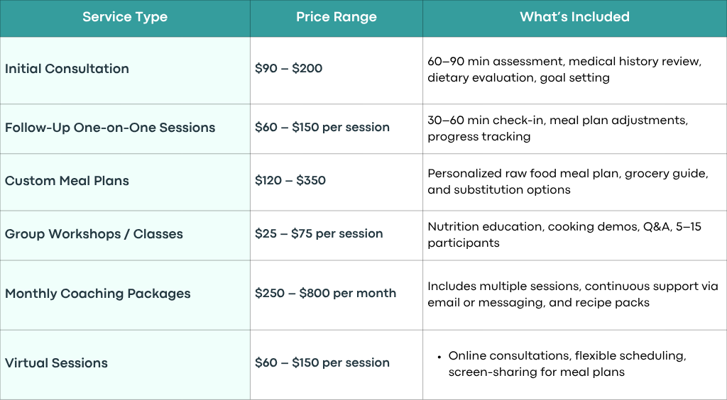
Task: Click the Custom Meal Plans cell
Action: [125, 182]
